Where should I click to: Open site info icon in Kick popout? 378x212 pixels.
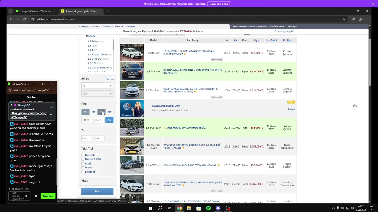[10, 90]
